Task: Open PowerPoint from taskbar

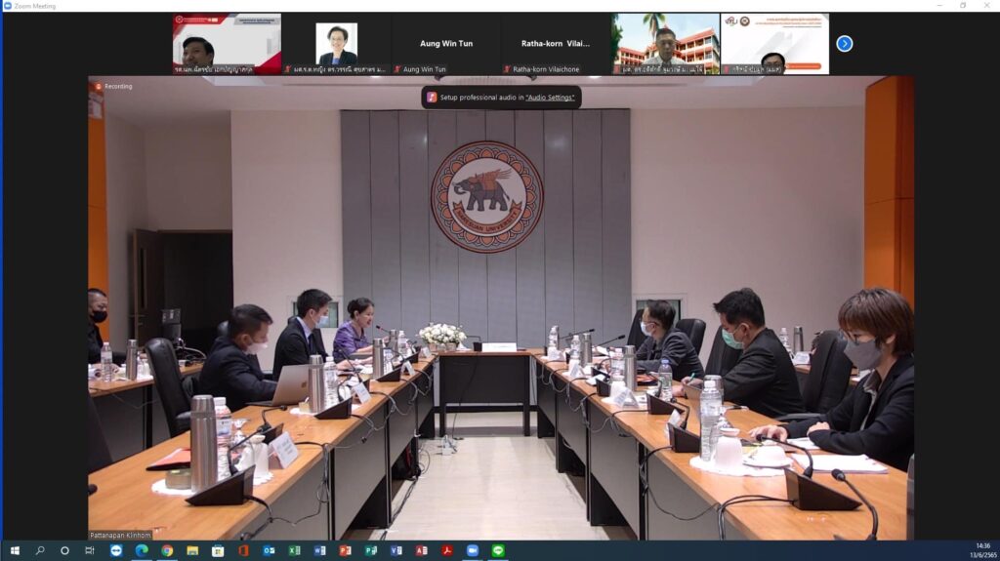Action: tap(345, 551)
